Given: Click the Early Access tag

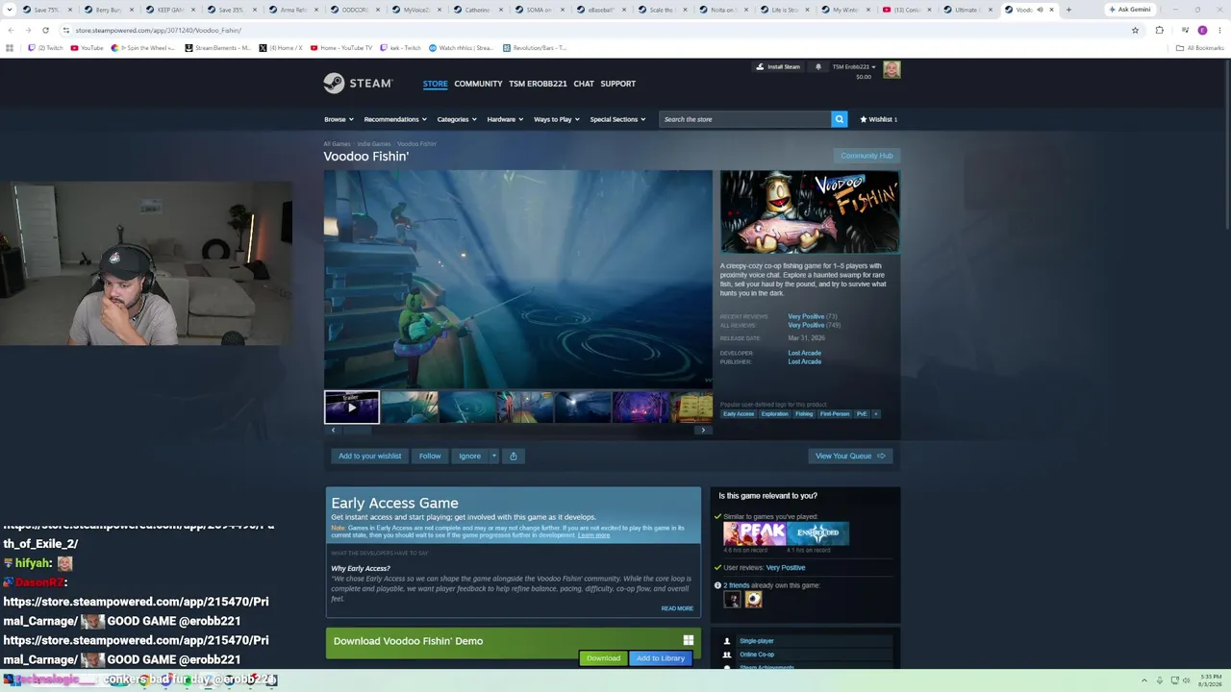Looking at the screenshot, I should [x=739, y=414].
